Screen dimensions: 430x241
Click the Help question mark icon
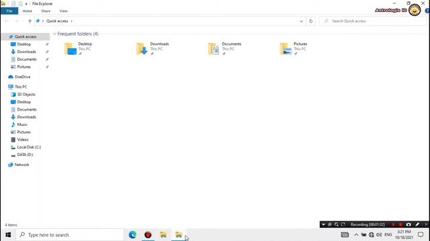point(427,11)
